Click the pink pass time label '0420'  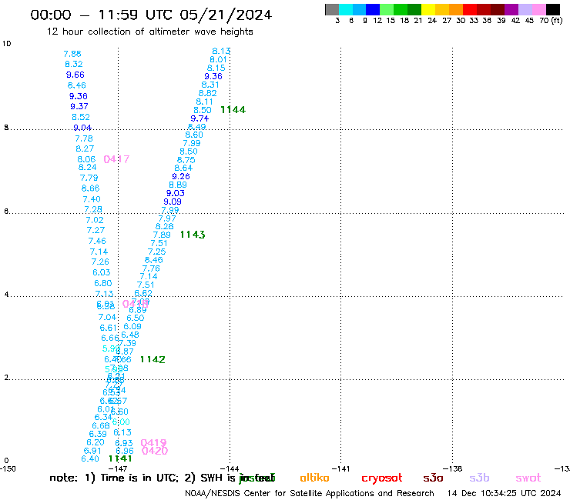tap(155, 451)
